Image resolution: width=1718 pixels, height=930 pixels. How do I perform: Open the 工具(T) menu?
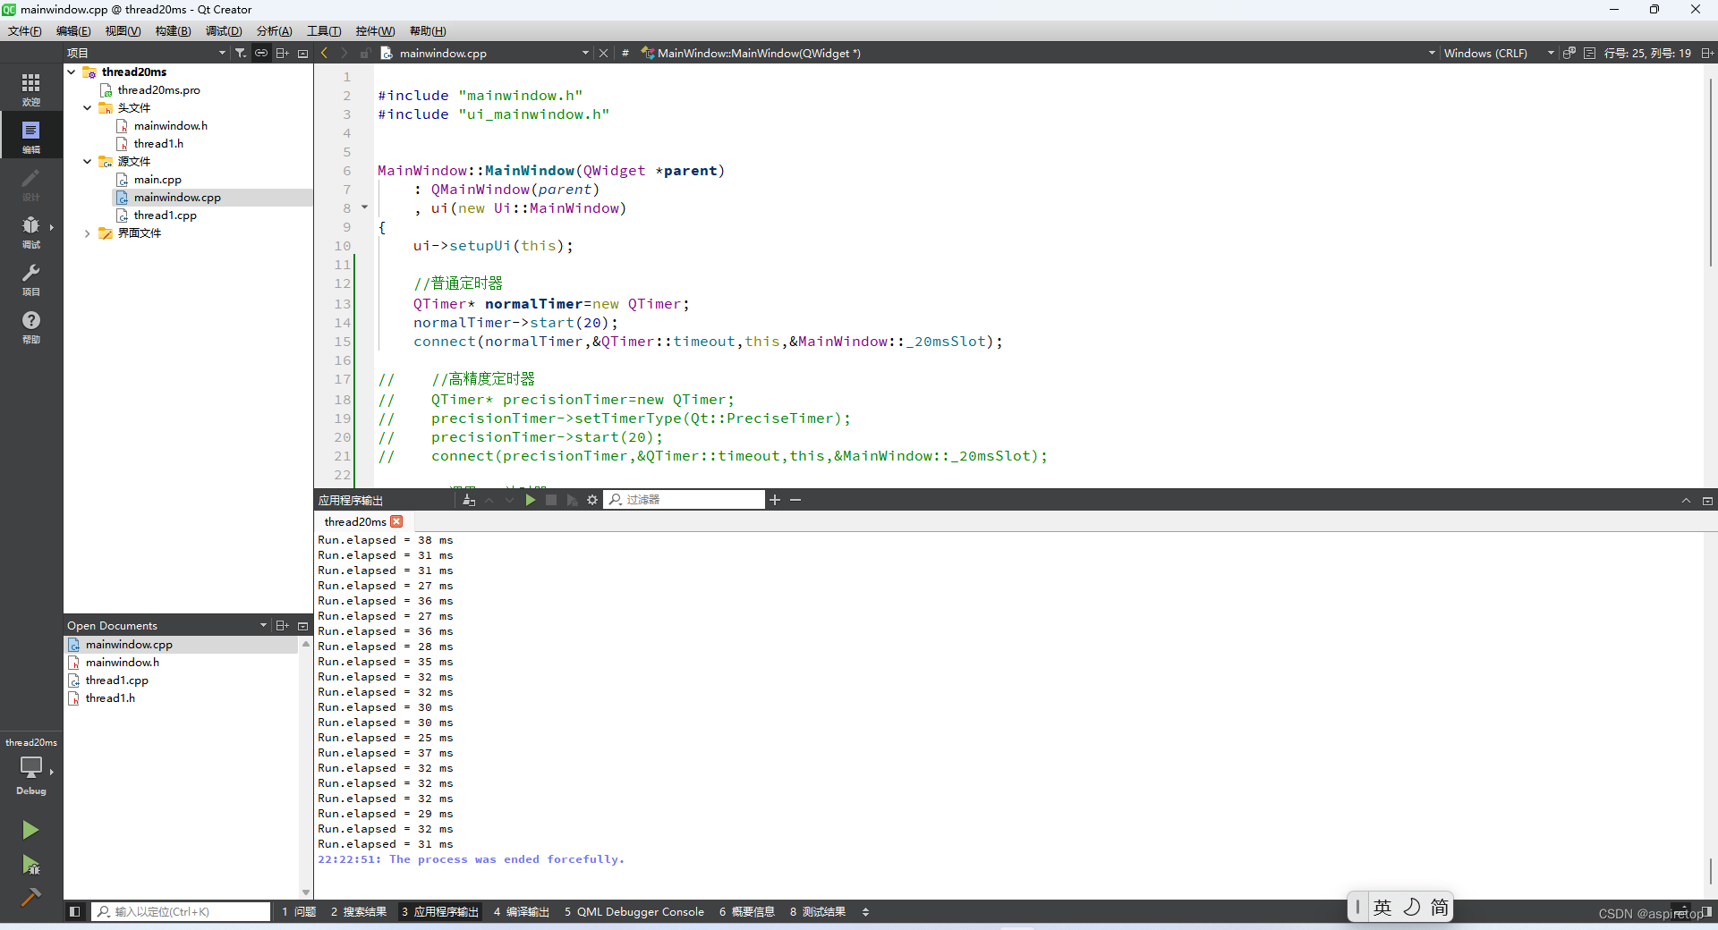[x=324, y=31]
